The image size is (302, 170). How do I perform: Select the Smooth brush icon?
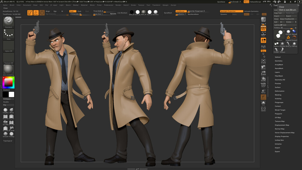click(x=5, y=134)
